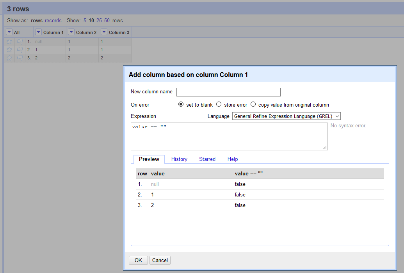404x273 pixels.
Task: Show data as records
Action: 53,20
